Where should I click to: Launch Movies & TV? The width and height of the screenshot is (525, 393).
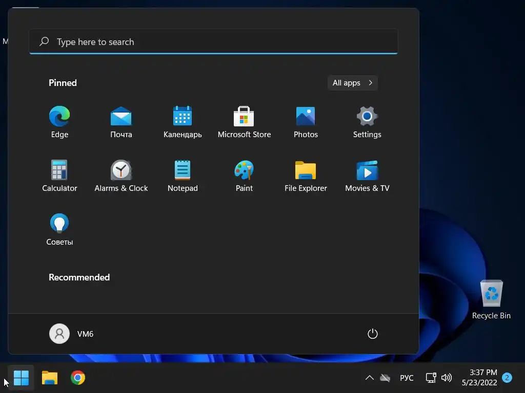[367, 176]
